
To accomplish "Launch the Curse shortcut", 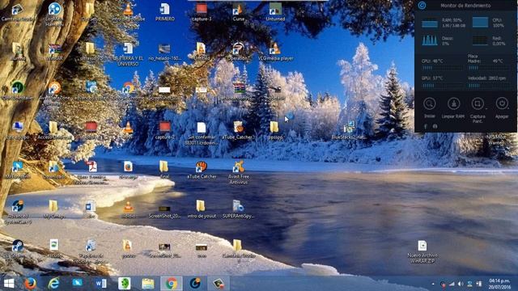I will click(238, 12).
